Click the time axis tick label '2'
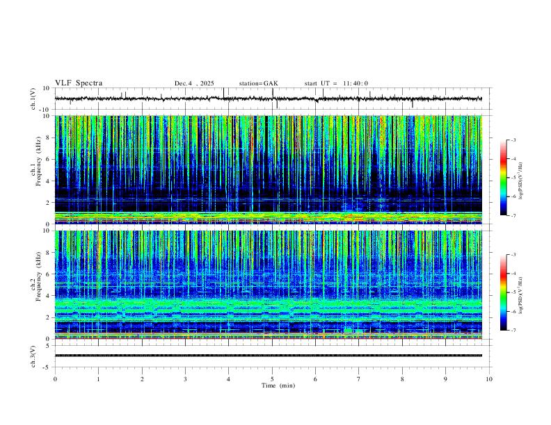 click(x=142, y=379)
